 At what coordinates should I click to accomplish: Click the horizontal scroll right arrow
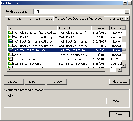point(120,70)
